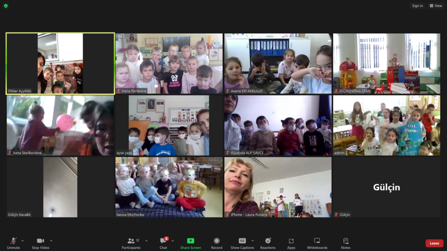
Task: Select the admin video tile
Action: point(387,125)
